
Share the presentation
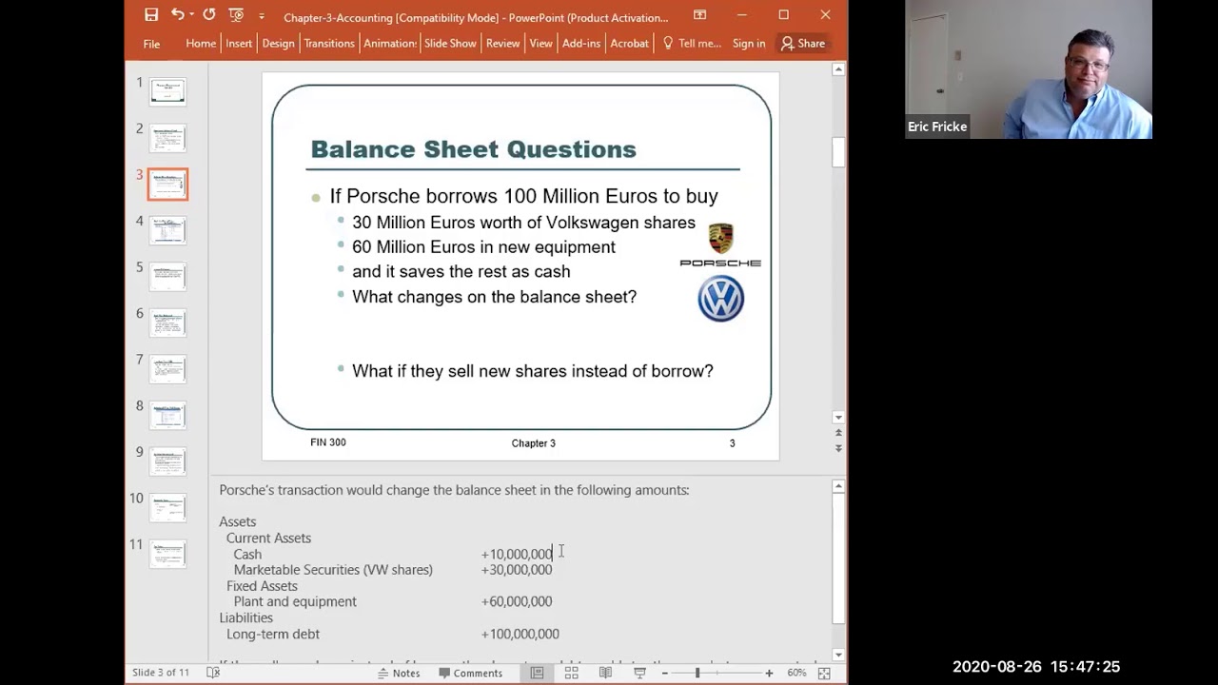click(x=803, y=44)
